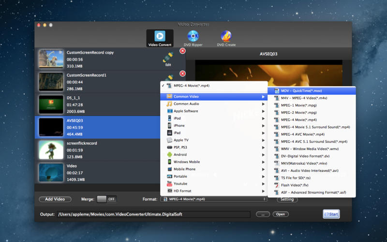The image size is (387, 242).
Task: Select MPEG-2 Movie(*.mpg) format
Action: (x=312, y=113)
